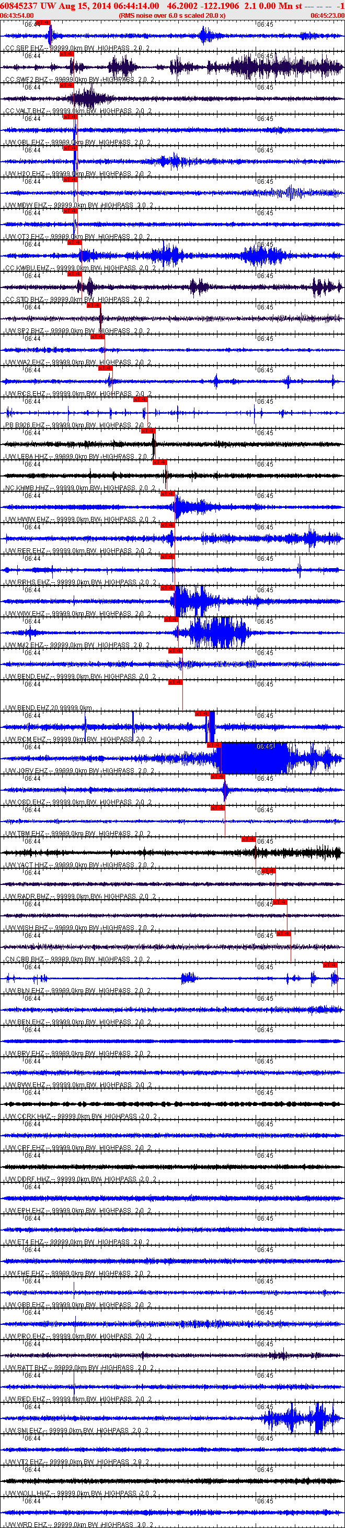Select the UW.OT3.EHZ station label
This screenshot has width=345, height=1528.
(77, 237)
